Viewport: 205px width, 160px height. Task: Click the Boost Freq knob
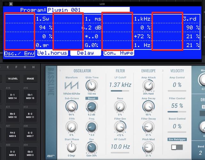tap(92, 127)
